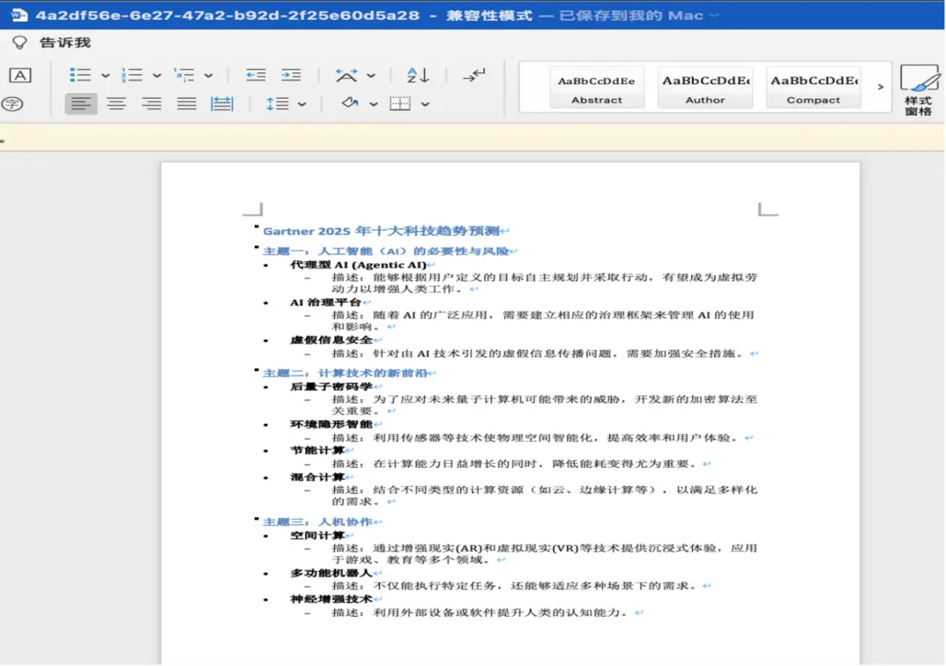Click the enclosed character (字) icon
The height and width of the screenshot is (666, 946).
pyautogui.click(x=12, y=104)
